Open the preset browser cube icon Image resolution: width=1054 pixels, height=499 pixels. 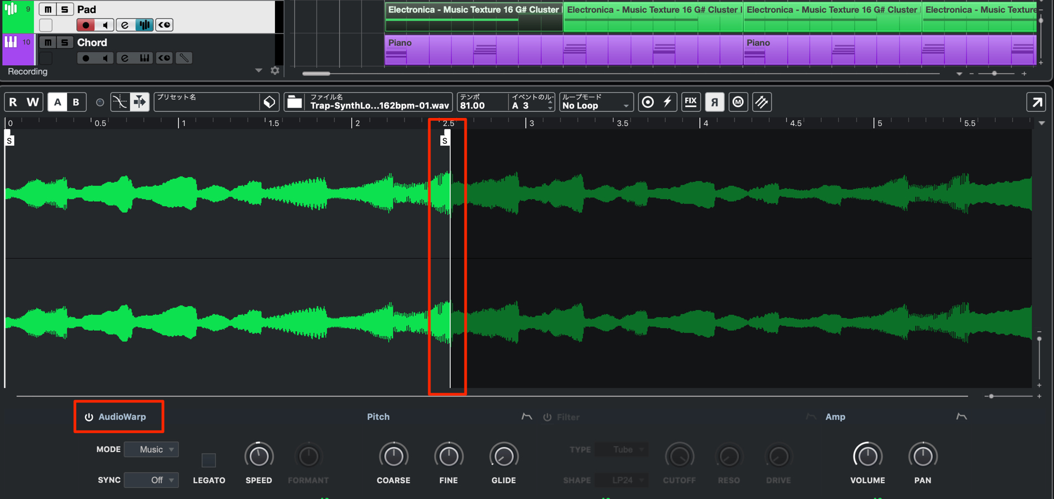(x=269, y=102)
